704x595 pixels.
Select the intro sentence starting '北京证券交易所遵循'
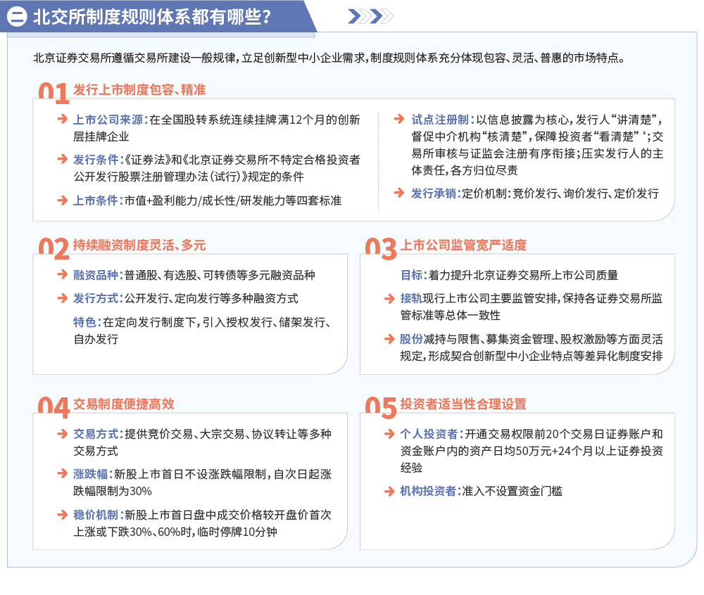329,58
